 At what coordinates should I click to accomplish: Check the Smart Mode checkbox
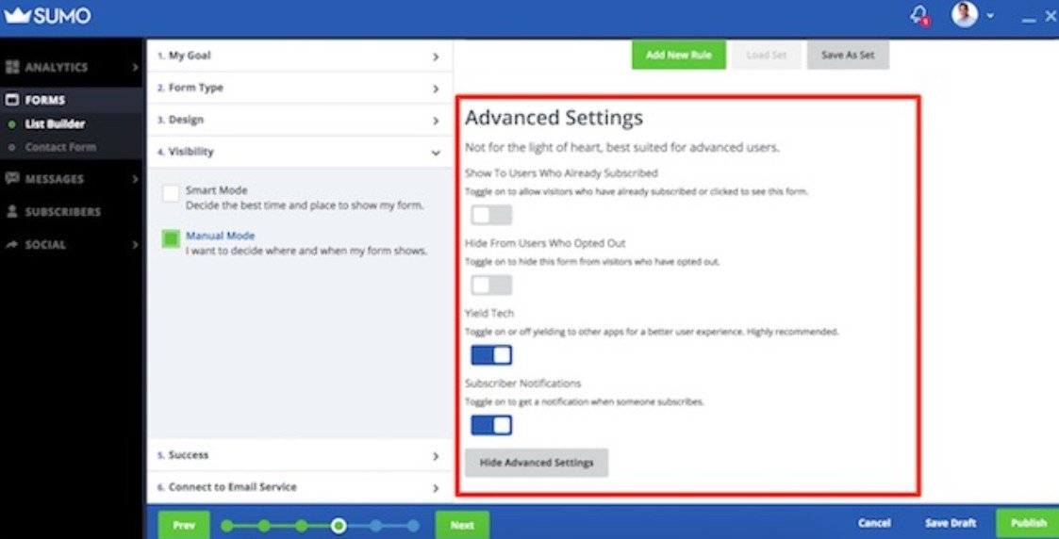point(171,193)
